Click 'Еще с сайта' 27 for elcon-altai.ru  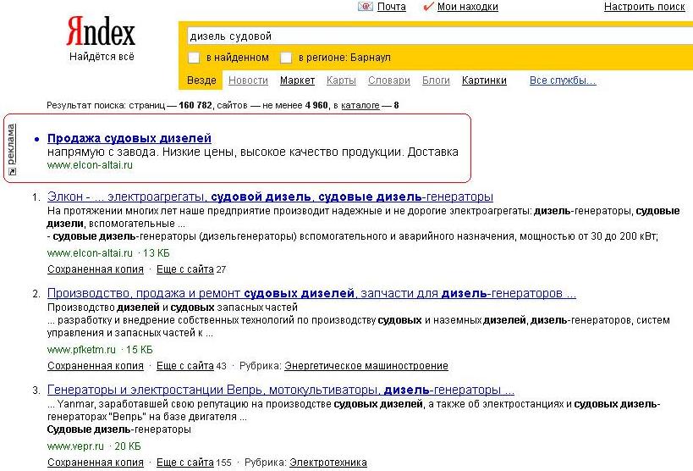point(185,269)
